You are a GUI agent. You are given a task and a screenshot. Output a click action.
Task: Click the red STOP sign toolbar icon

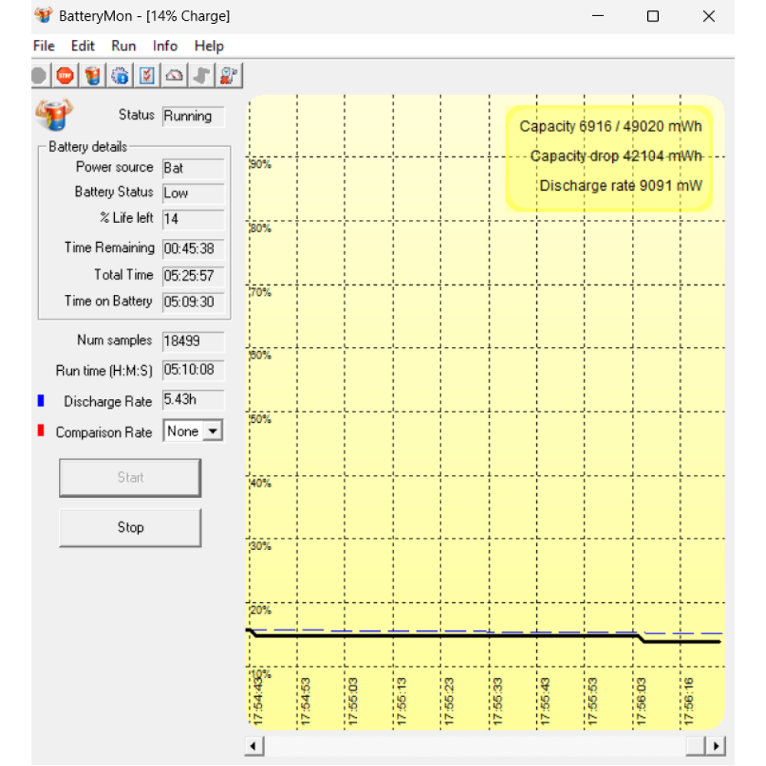pos(65,75)
